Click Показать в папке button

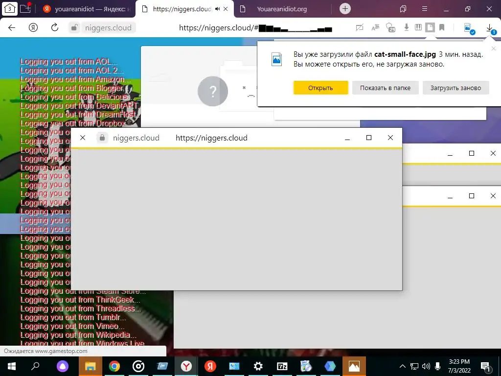(x=385, y=88)
